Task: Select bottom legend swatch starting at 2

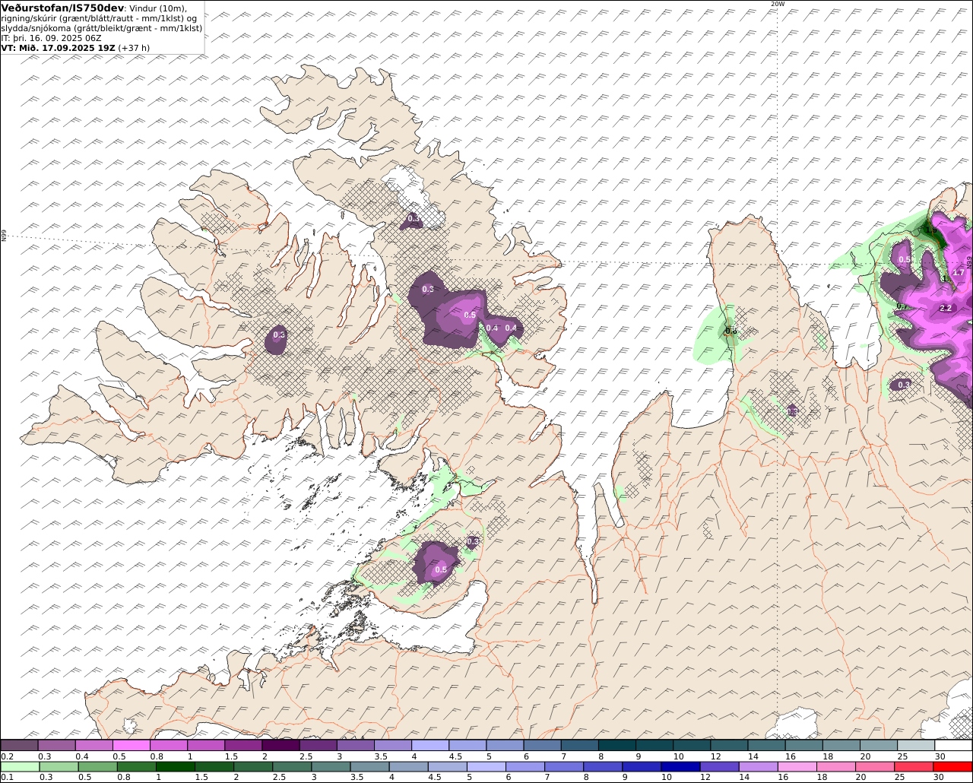Action: coord(253,766)
